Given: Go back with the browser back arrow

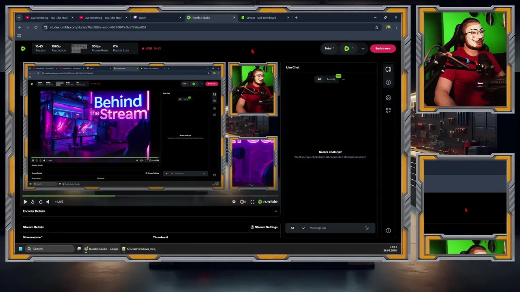Looking at the screenshot, I should pos(19,27).
